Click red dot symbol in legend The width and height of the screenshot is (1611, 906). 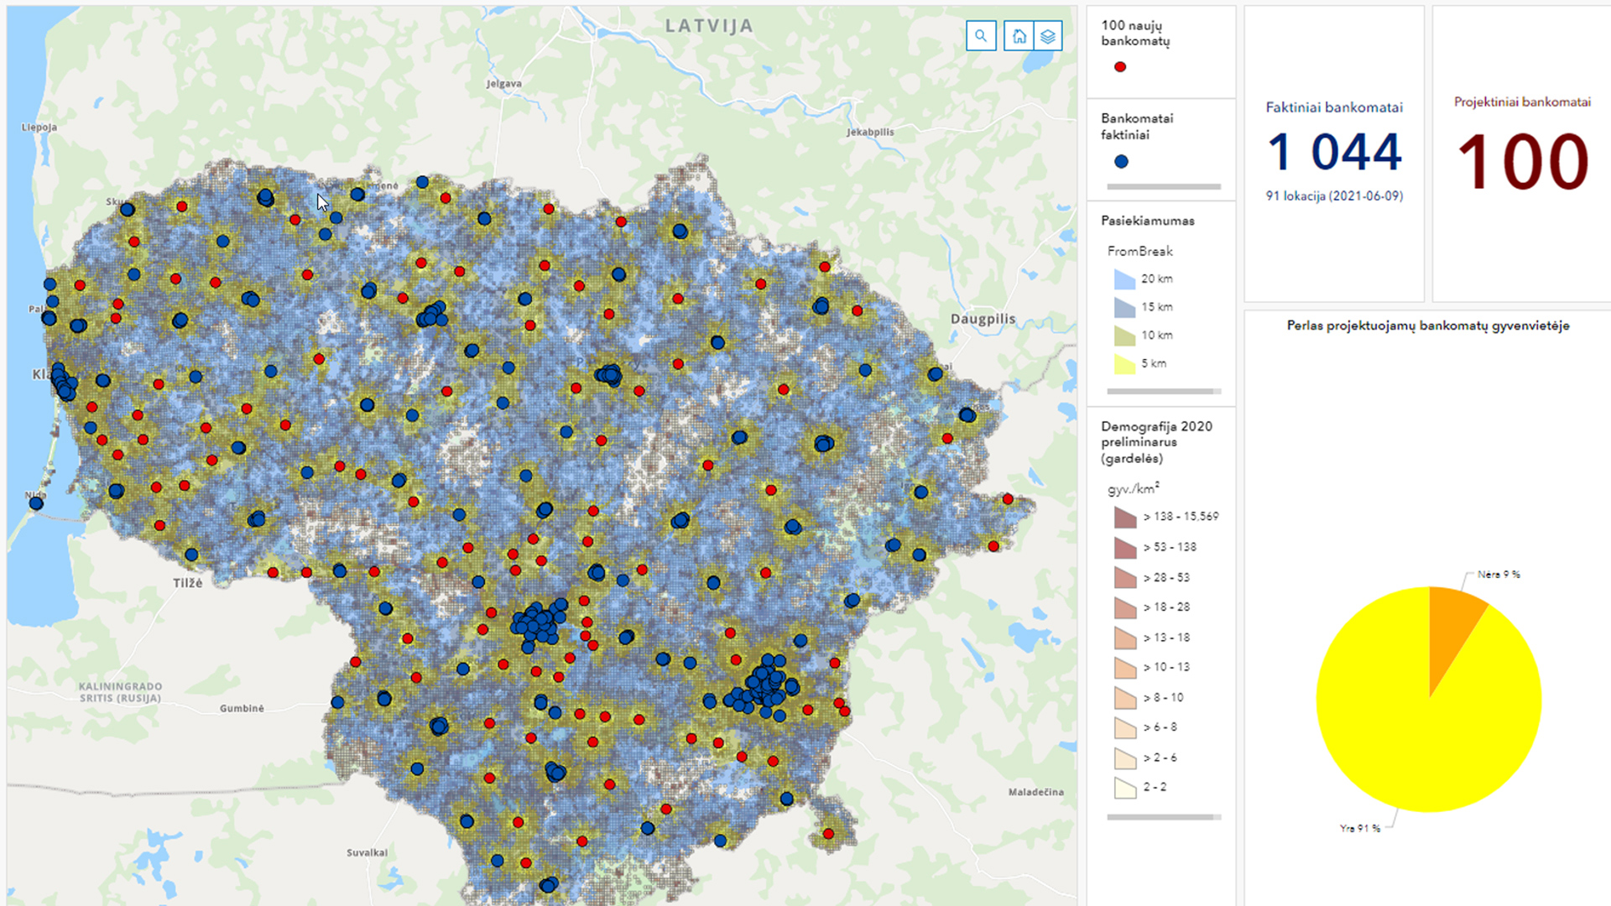[x=1120, y=67]
